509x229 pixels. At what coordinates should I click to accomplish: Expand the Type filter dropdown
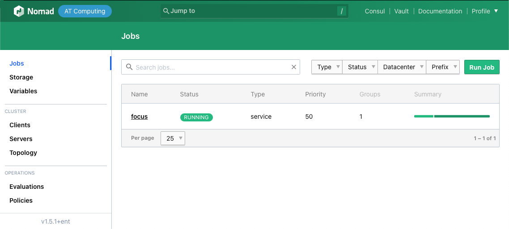(327, 67)
